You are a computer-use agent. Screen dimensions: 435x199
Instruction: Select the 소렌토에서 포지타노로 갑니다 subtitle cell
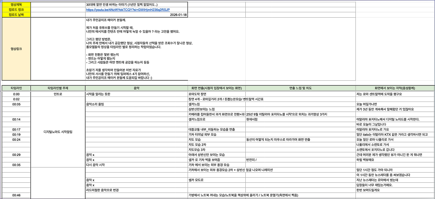(x=395, y=150)
